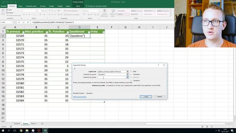Open File Explorer from the taskbar

point(27,130)
